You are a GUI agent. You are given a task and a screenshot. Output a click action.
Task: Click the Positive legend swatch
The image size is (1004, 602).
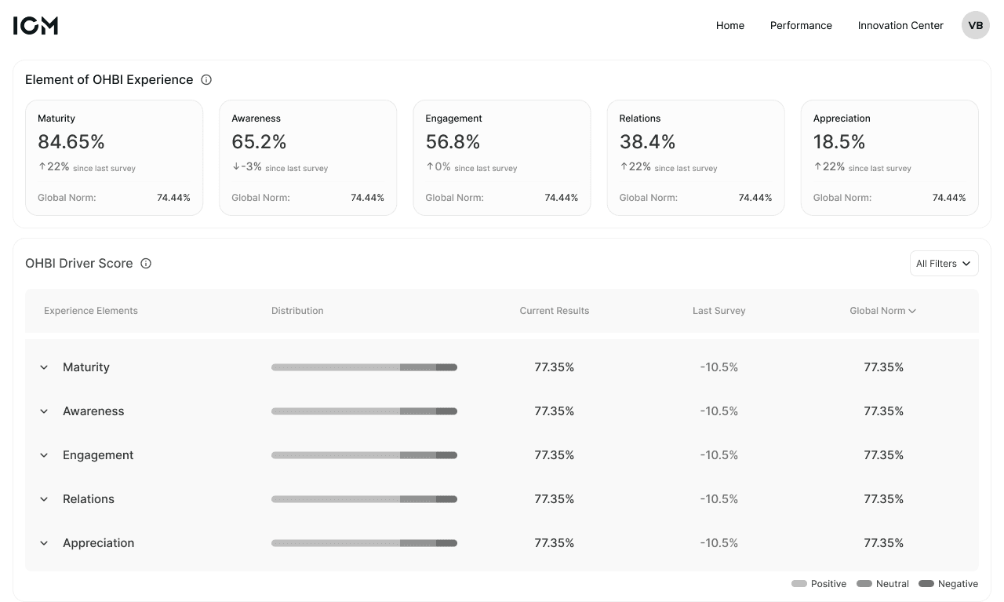click(799, 584)
